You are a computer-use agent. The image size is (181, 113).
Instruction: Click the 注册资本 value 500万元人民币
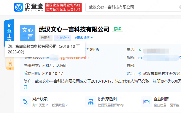[55, 65]
